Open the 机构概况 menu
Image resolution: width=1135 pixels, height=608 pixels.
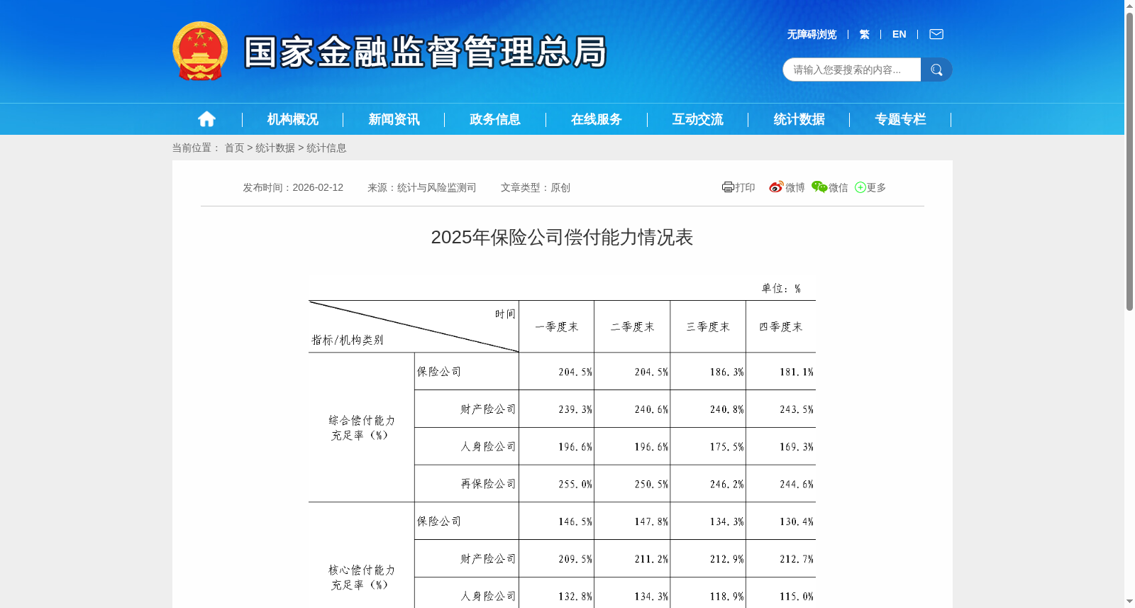tap(293, 119)
